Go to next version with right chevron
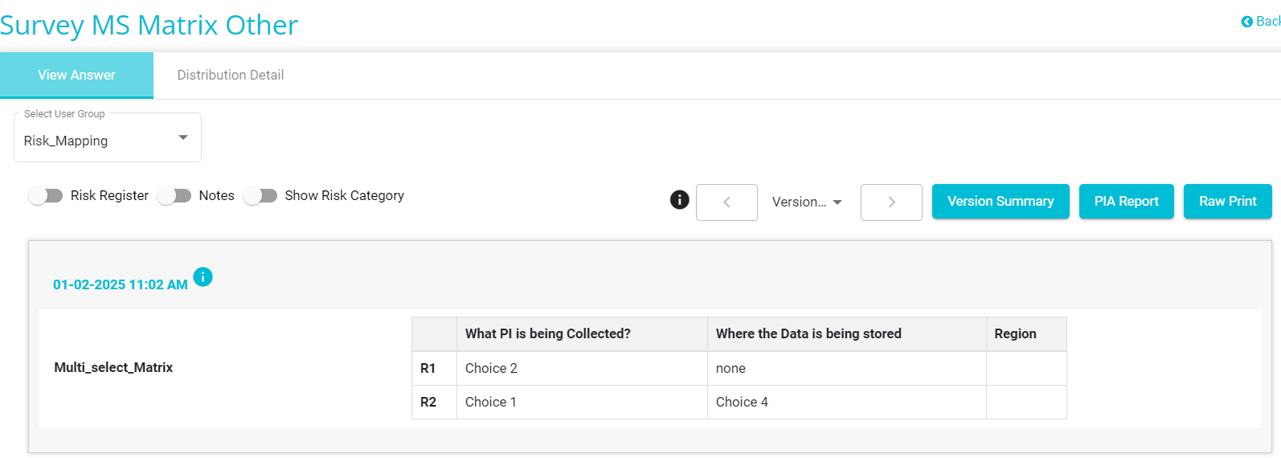Screen dimensions: 1281x458 (891, 202)
